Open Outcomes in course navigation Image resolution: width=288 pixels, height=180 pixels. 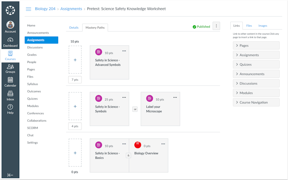[34, 92]
